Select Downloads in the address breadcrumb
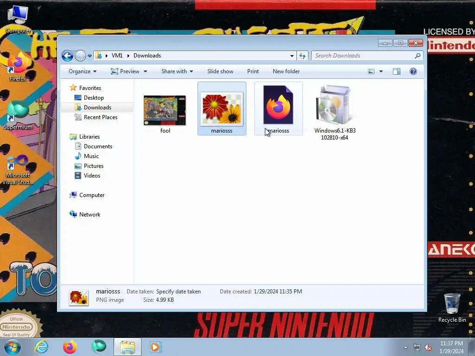The image size is (475, 356). click(147, 56)
